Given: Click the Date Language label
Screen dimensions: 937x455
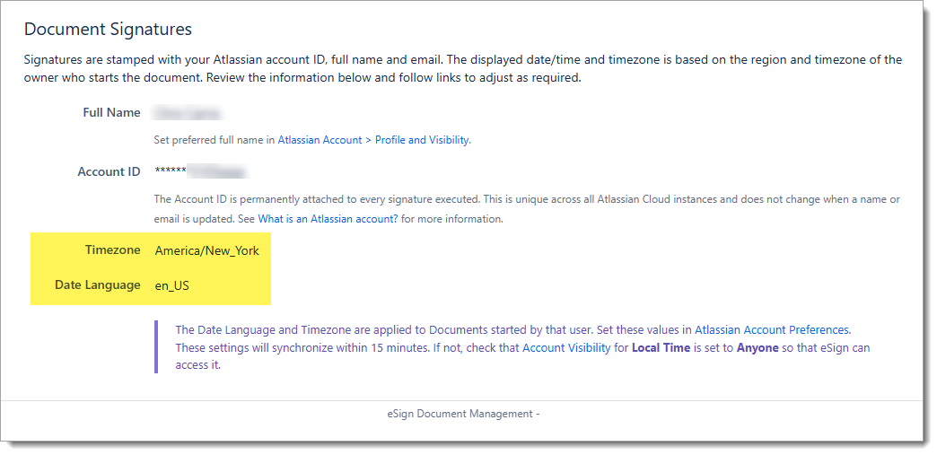Looking at the screenshot, I should (x=99, y=285).
